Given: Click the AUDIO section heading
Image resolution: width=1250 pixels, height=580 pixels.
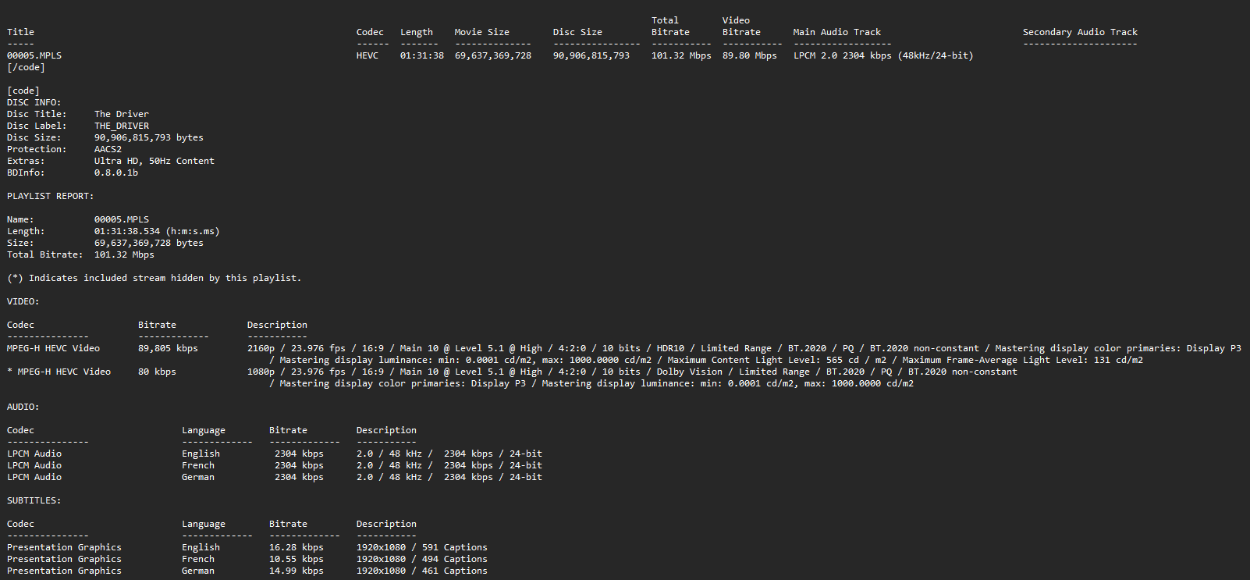Looking at the screenshot, I should click(x=23, y=407).
